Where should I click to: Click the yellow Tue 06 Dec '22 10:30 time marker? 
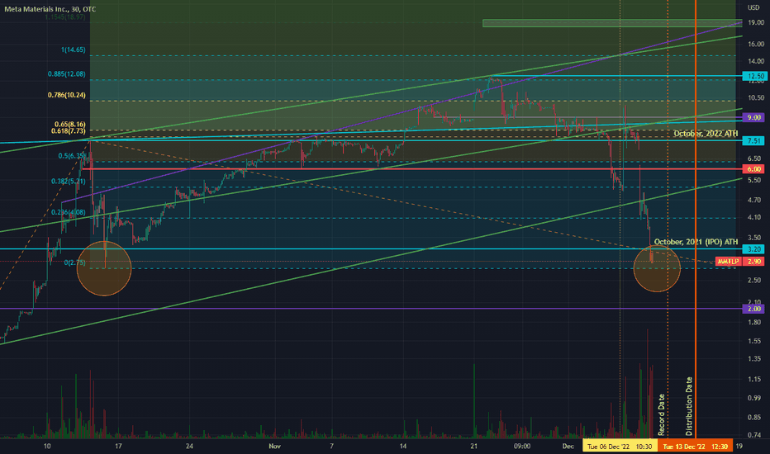(620, 446)
